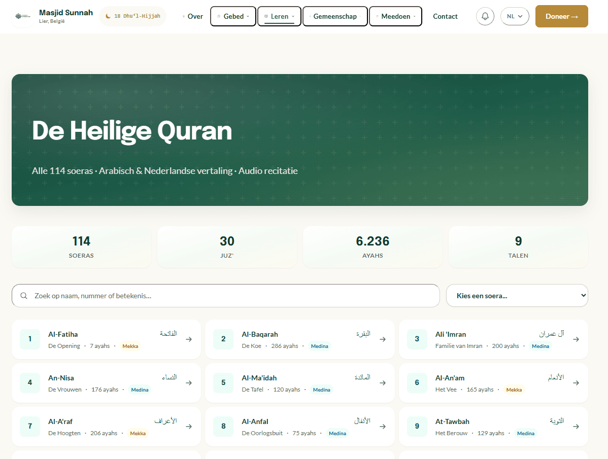
Task: Click the Mekka tag on Al-A'raf
Action: point(138,434)
